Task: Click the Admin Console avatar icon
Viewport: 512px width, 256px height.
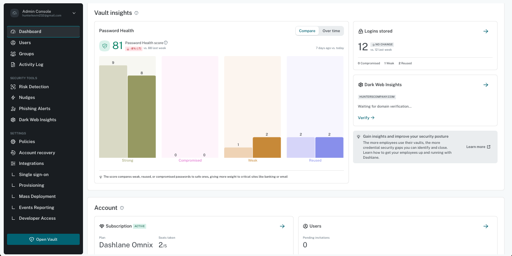Action: tap(14, 13)
